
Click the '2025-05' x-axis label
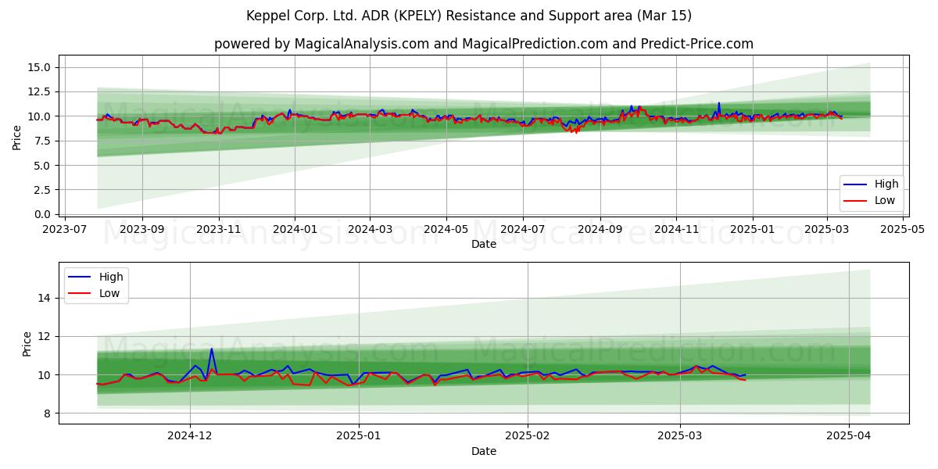pos(903,230)
